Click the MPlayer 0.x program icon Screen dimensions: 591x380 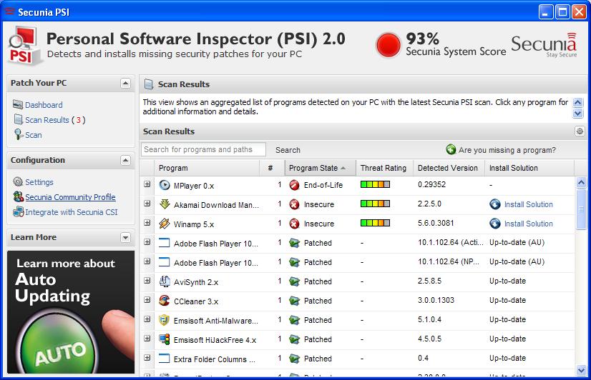pos(165,185)
